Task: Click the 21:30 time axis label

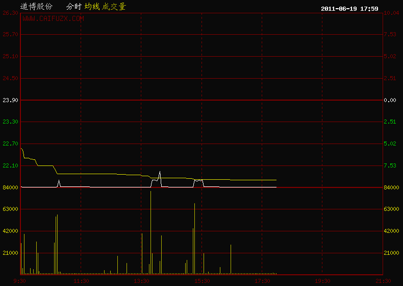Action: click(383, 281)
